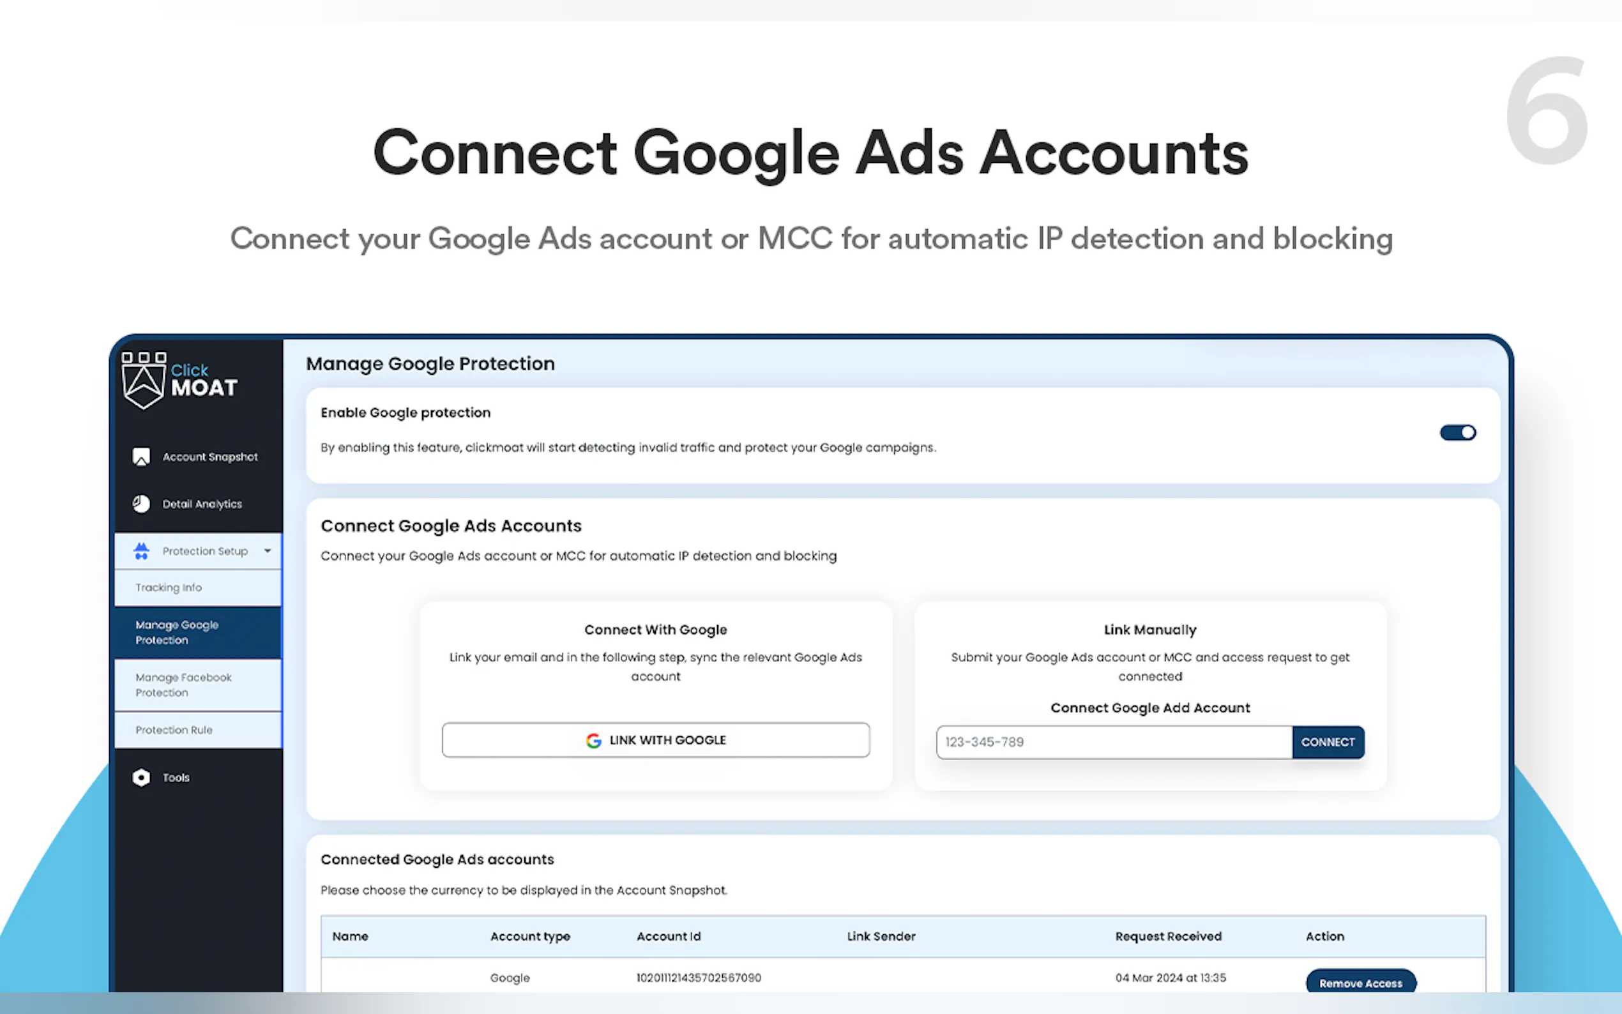Click the Google G logo icon
The height and width of the screenshot is (1014, 1622).
pyautogui.click(x=593, y=740)
